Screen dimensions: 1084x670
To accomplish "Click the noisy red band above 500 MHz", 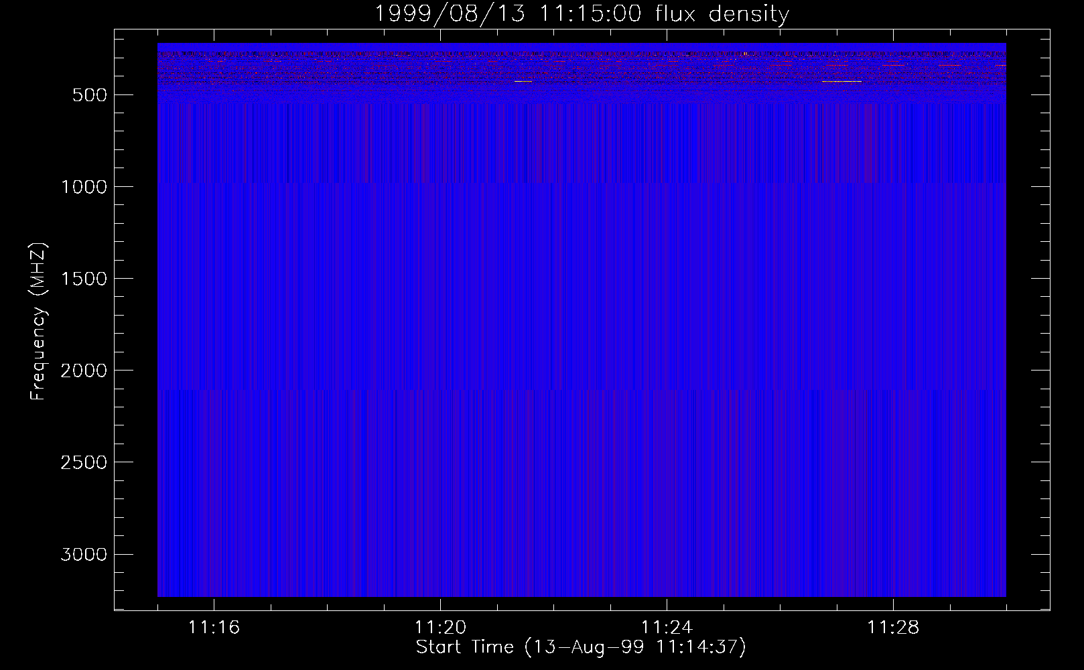I will coord(582,67).
